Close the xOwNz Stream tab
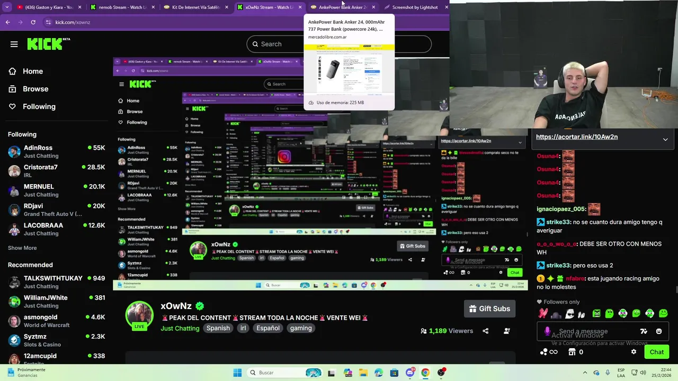Image resolution: width=678 pixels, height=381 pixels. [x=300, y=7]
